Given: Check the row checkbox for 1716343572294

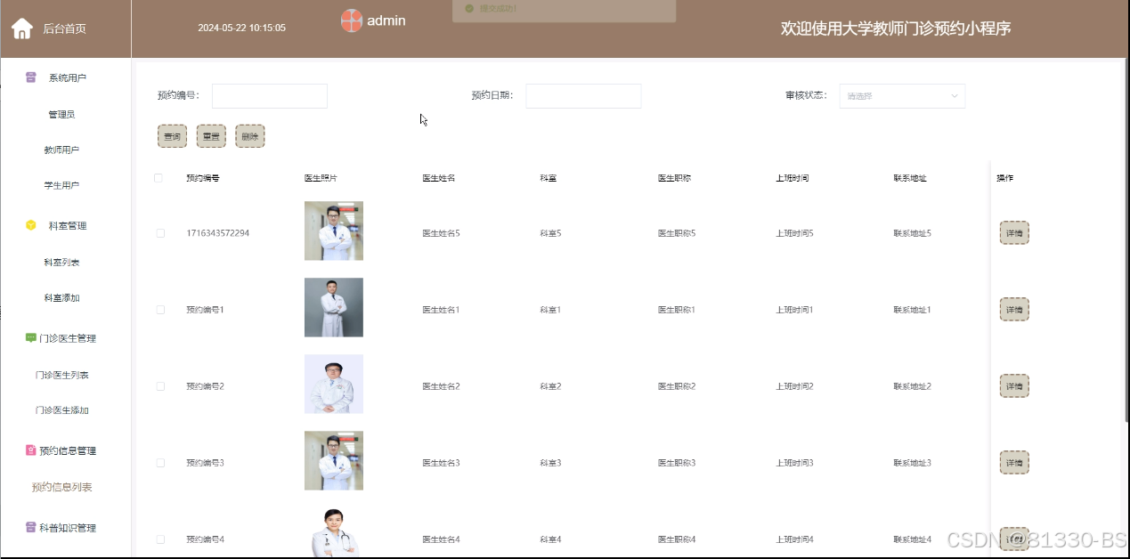Looking at the screenshot, I should 160,233.
